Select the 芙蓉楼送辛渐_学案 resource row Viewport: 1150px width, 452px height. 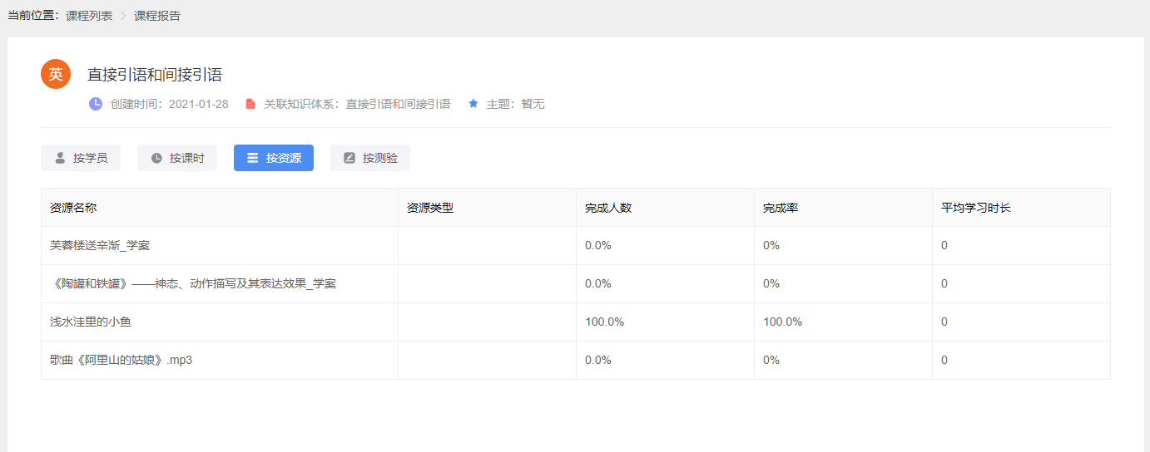click(100, 245)
